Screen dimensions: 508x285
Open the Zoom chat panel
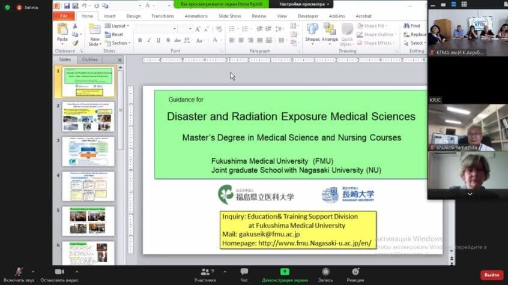[x=244, y=274]
